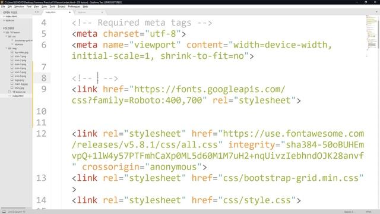
Task: Open the Preferences menu
Action: pyautogui.click(x=74, y=7)
